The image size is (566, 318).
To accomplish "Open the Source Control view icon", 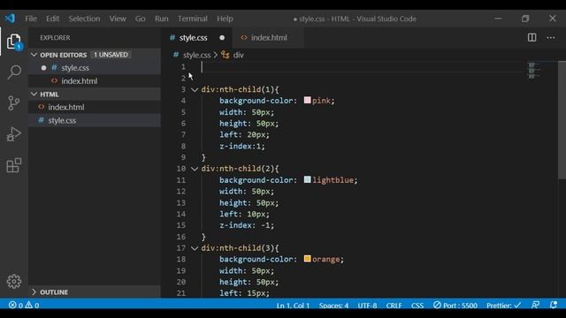I will coord(14,103).
